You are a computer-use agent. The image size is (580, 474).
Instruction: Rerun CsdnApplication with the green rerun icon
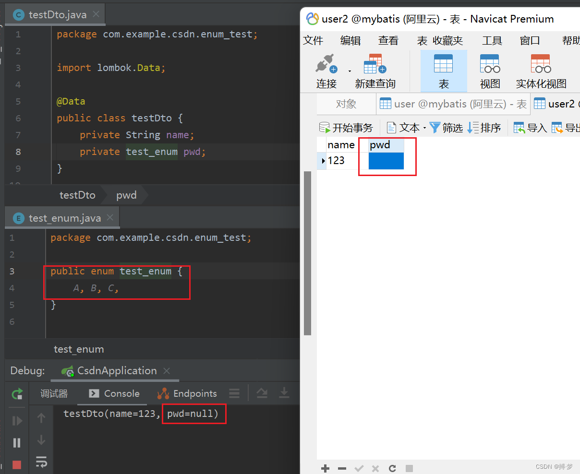pos(17,394)
